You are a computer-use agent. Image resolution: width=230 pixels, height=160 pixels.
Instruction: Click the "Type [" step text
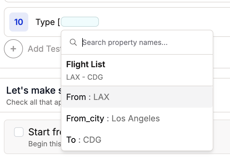[47, 22]
